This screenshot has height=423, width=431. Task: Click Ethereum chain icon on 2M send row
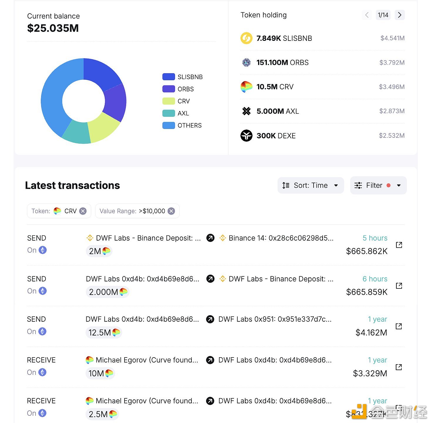pyautogui.click(x=43, y=250)
